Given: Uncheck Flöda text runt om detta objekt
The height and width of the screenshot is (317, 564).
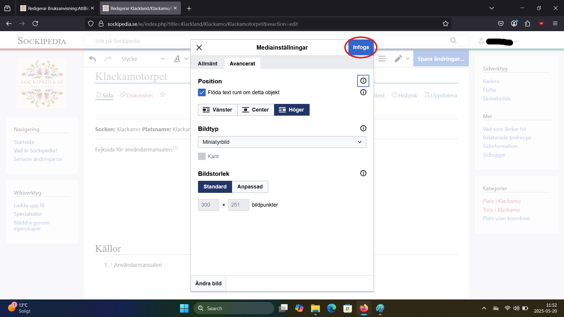Looking at the screenshot, I should [x=202, y=92].
